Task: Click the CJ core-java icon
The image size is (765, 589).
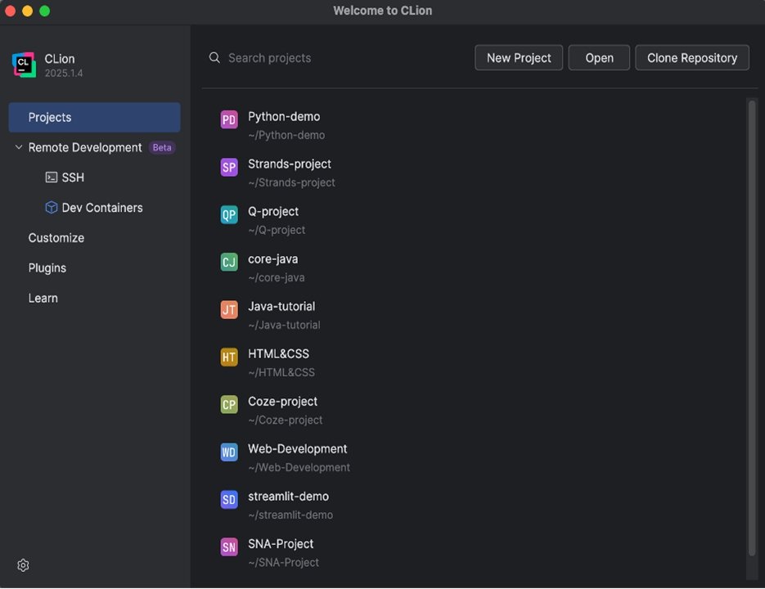Action: (229, 262)
